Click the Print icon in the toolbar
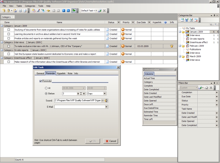The width and height of the screenshot is (220, 163). (x=20, y=11)
